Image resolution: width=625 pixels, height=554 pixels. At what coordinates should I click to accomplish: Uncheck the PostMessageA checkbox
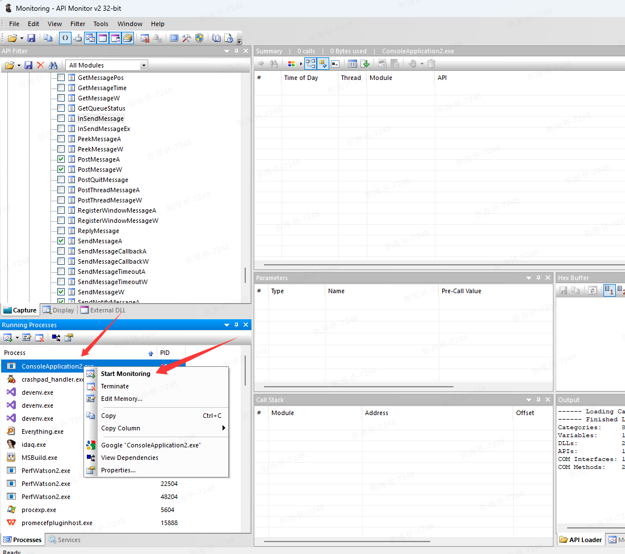click(x=61, y=159)
